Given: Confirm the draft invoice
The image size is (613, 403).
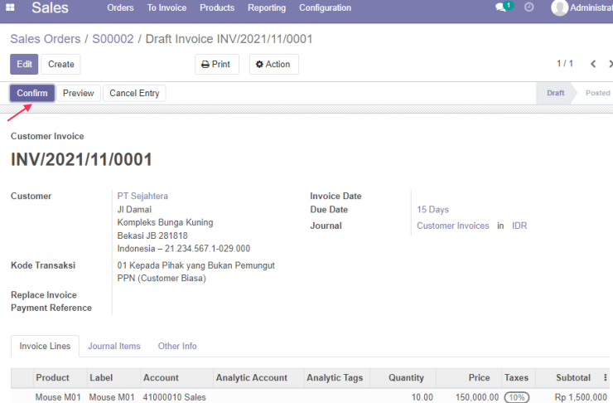Looking at the screenshot, I should [x=32, y=93].
